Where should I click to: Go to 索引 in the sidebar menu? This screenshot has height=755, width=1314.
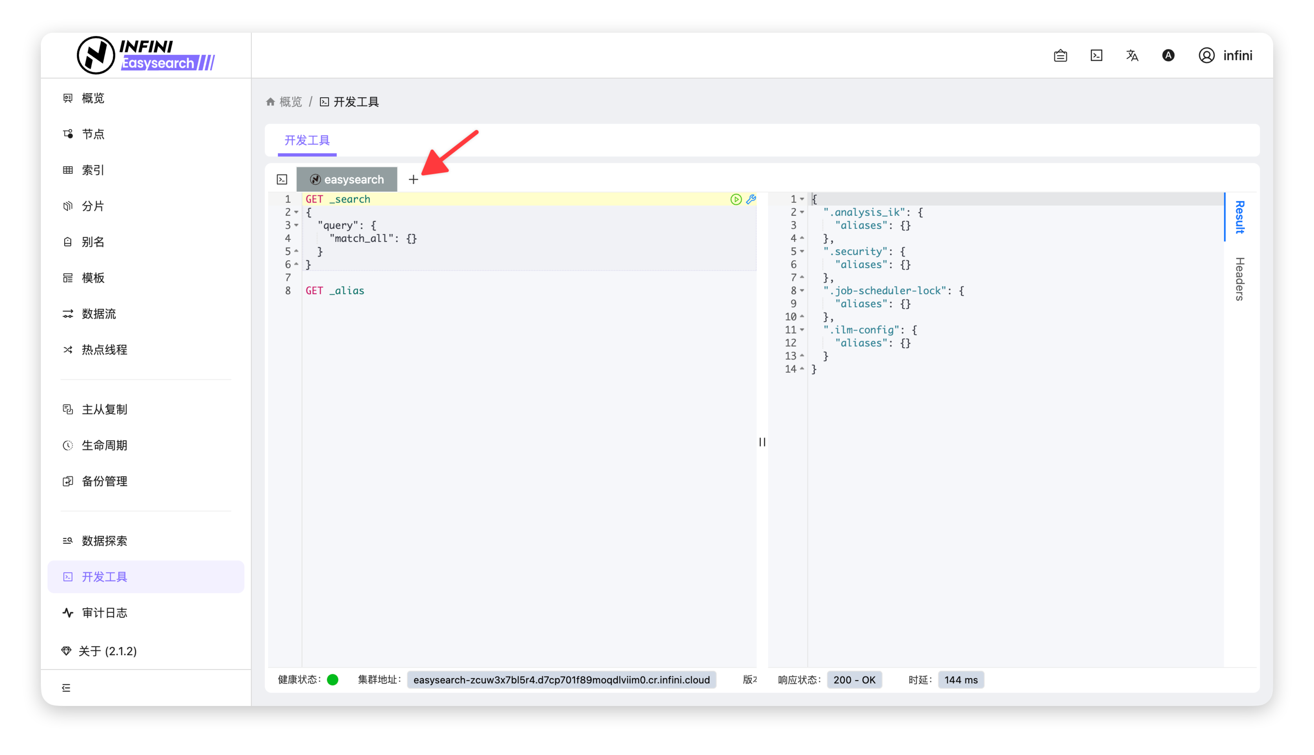pos(93,170)
